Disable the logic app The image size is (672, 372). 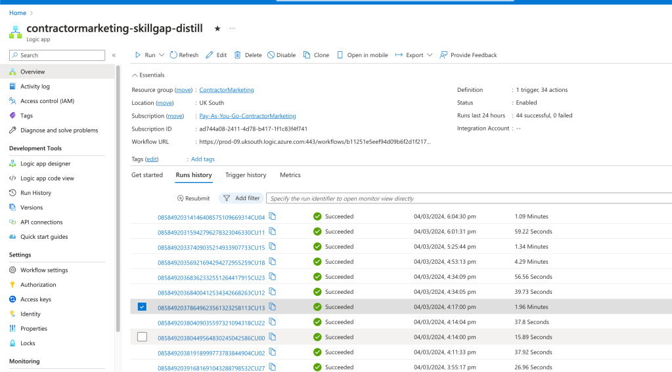[x=282, y=55]
